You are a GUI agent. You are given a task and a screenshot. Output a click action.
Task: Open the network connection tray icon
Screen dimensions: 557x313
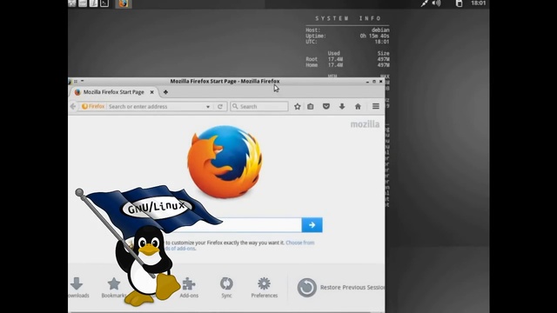pos(424,3)
